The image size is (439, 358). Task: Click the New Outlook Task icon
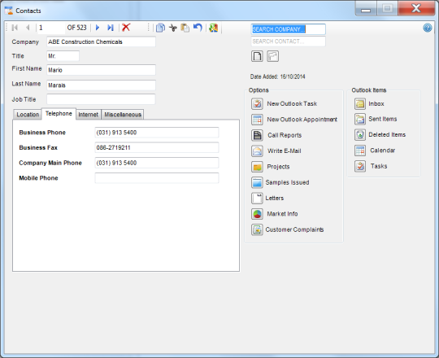point(257,103)
